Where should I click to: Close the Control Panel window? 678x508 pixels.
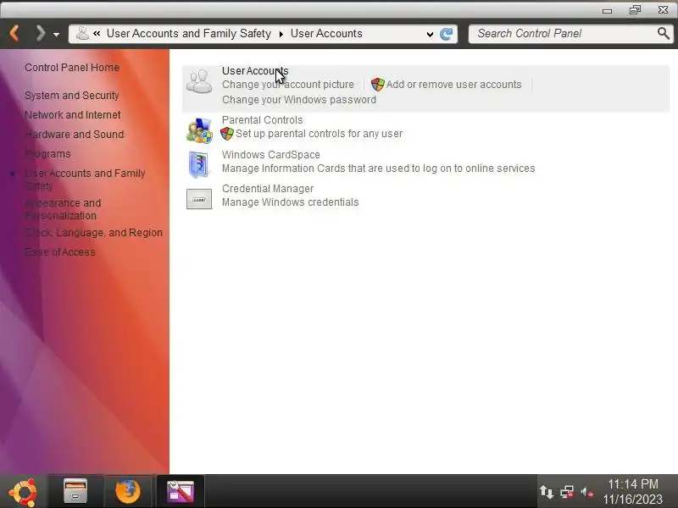pos(663,9)
